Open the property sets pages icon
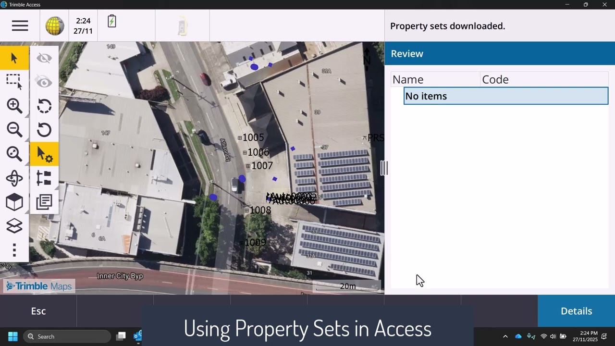The width and height of the screenshot is (615, 346). [44, 202]
